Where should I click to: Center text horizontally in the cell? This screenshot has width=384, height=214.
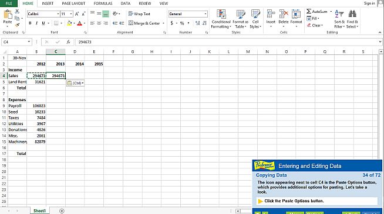tap(99, 23)
